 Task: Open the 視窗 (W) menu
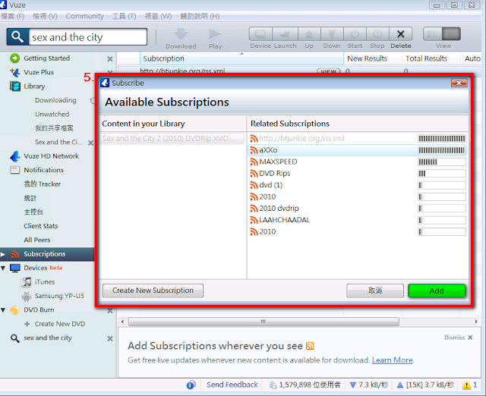(158, 16)
